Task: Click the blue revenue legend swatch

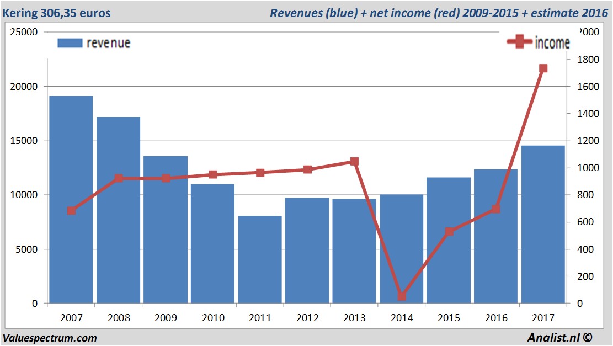Action: [x=70, y=43]
